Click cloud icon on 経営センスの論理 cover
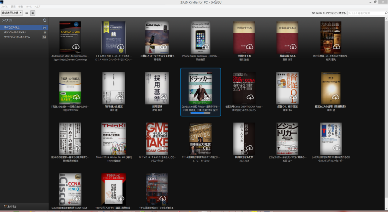The image size is (388, 212). 336,97
